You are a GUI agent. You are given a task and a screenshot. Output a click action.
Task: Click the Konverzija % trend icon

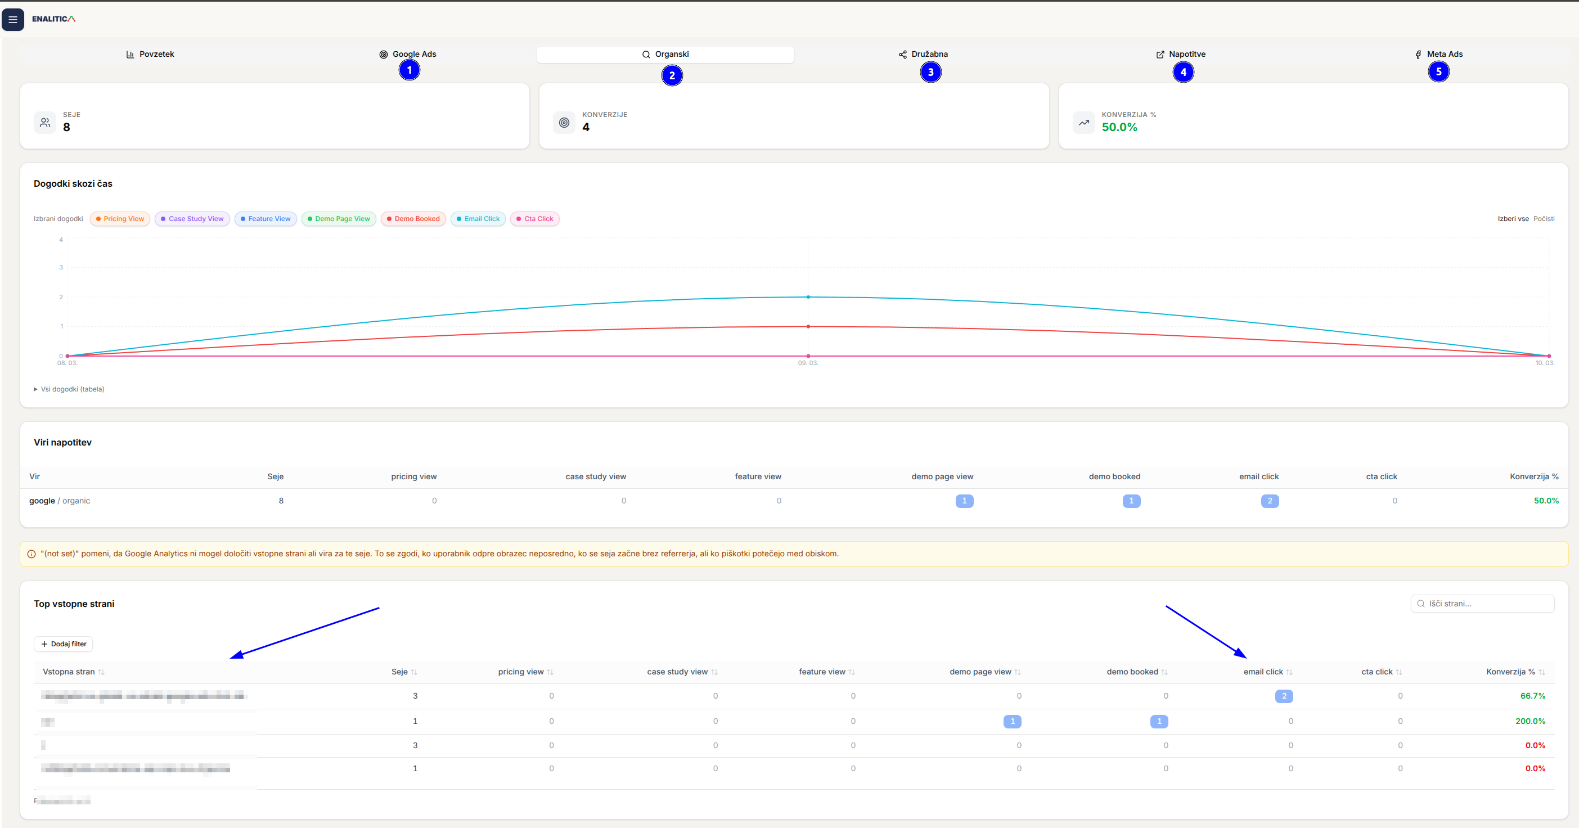coord(1084,123)
